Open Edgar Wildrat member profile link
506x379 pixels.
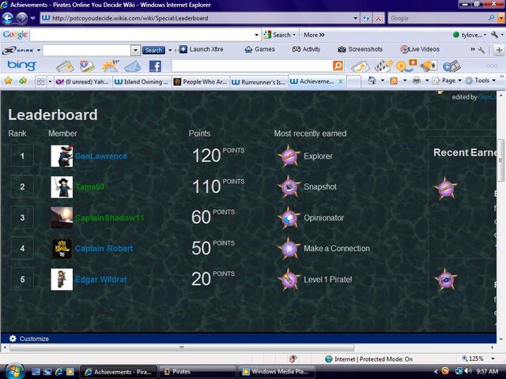[100, 280]
